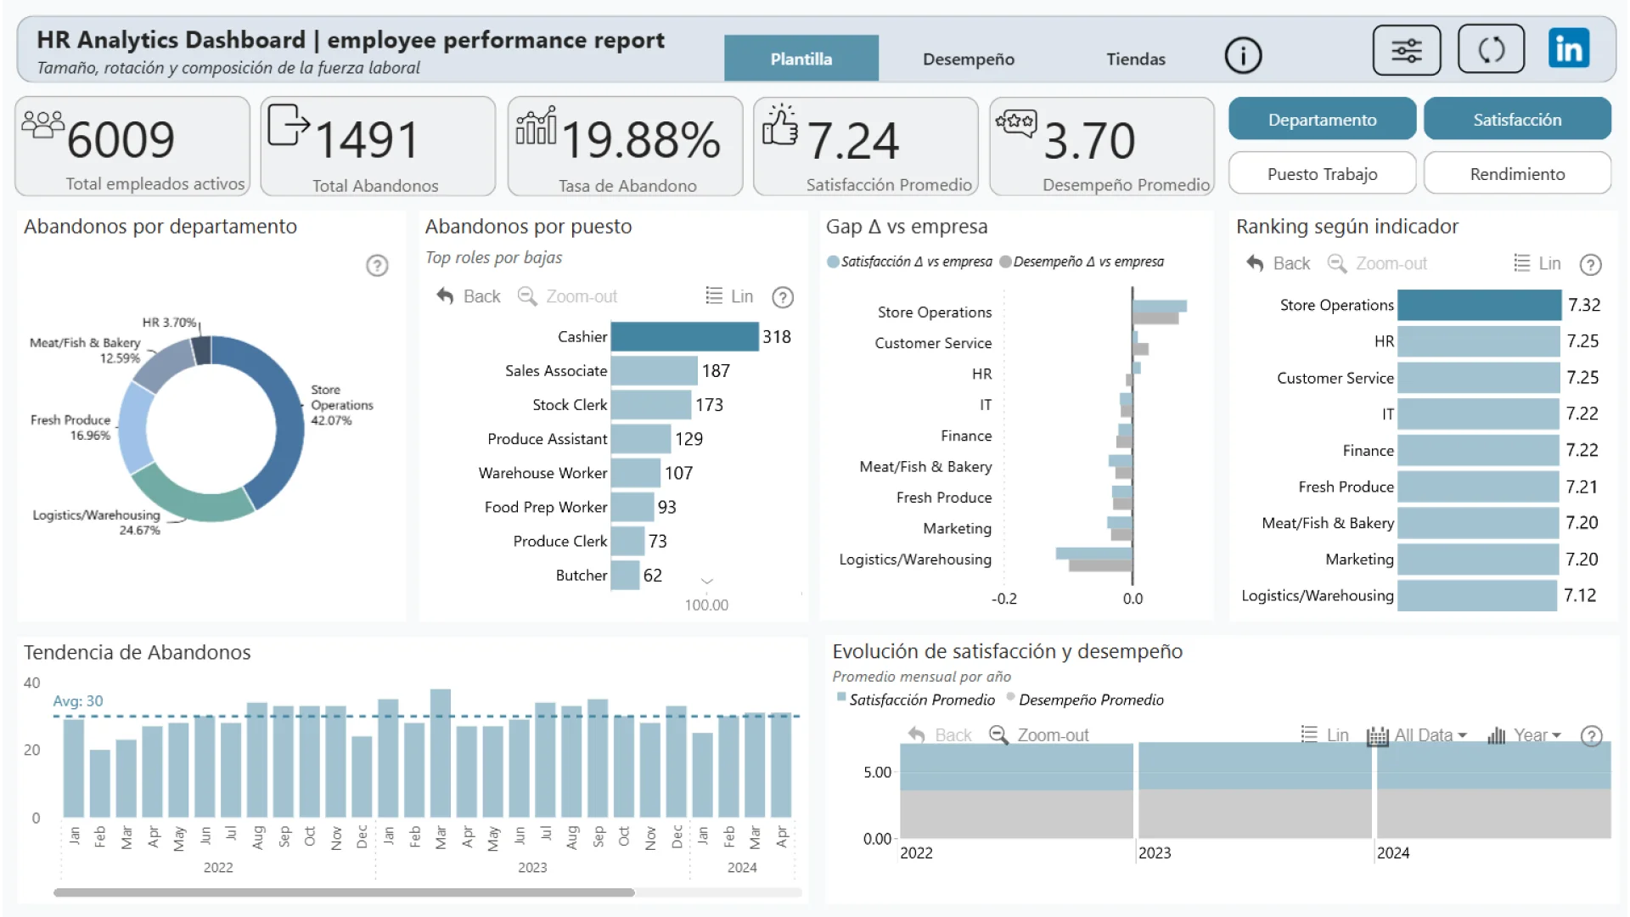Click Back arrow in Ranking según indicador
1630x917 pixels.
point(1255,263)
